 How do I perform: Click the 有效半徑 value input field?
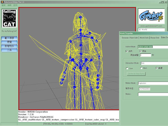[144, 89]
